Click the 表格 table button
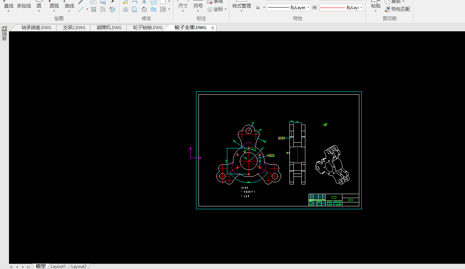The image size is (465, 269). 215,2
